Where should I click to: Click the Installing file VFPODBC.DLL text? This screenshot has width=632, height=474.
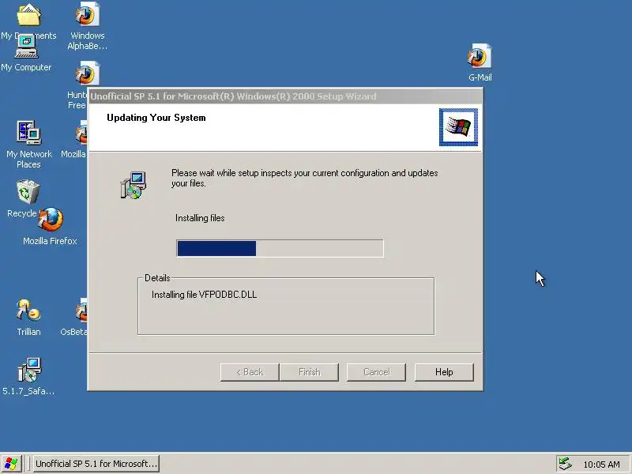click(x=204, y=295)
